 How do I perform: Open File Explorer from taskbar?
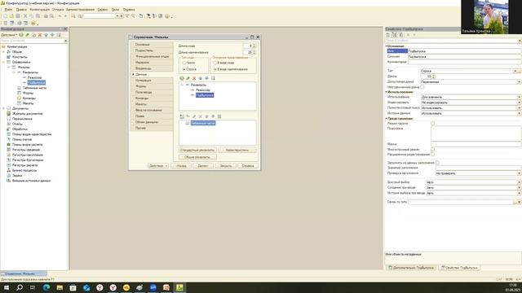pos(60,287)
